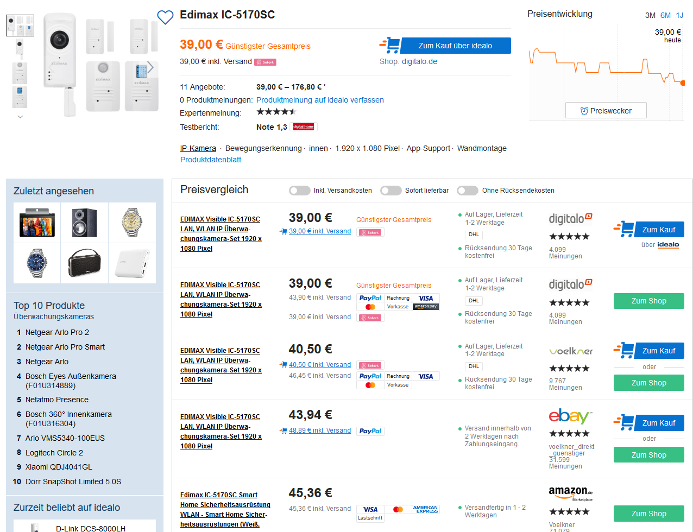Viewport: 693px width, 532px height.
Task: Click the voelkner shop logo
Action: pos(571,351)
